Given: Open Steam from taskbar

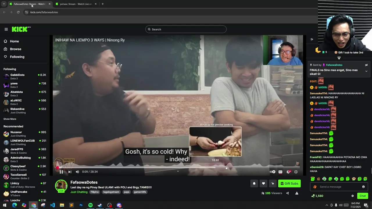Looking at the screenshot, I should pyautogui.click(x=100, y=205).
